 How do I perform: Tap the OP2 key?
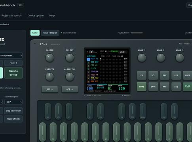58,111
